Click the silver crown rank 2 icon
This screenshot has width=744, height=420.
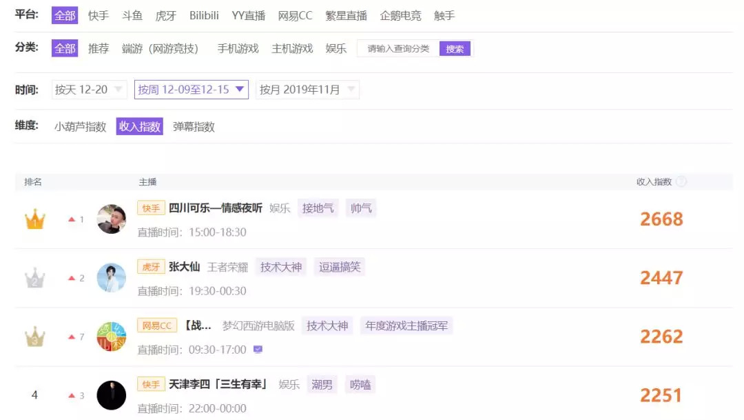34,279
